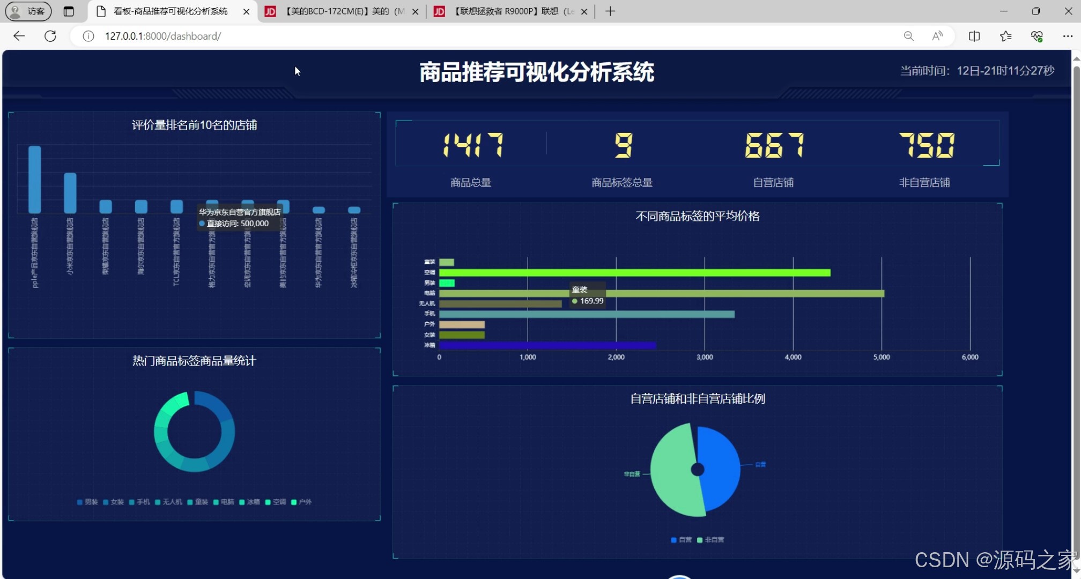Click the 商品总量 counter 1417
Screen dimensions: 1081x579
tap(472, 145)
